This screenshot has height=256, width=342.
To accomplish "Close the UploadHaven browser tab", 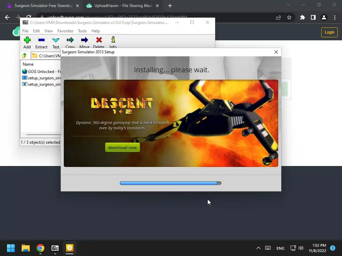I will click(157, 6).
